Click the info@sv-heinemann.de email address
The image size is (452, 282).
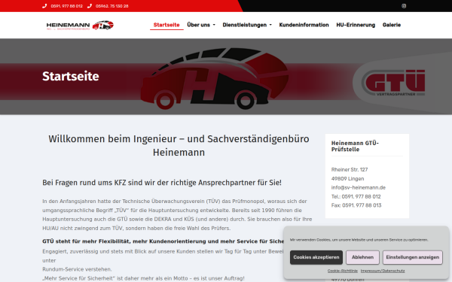359,187
